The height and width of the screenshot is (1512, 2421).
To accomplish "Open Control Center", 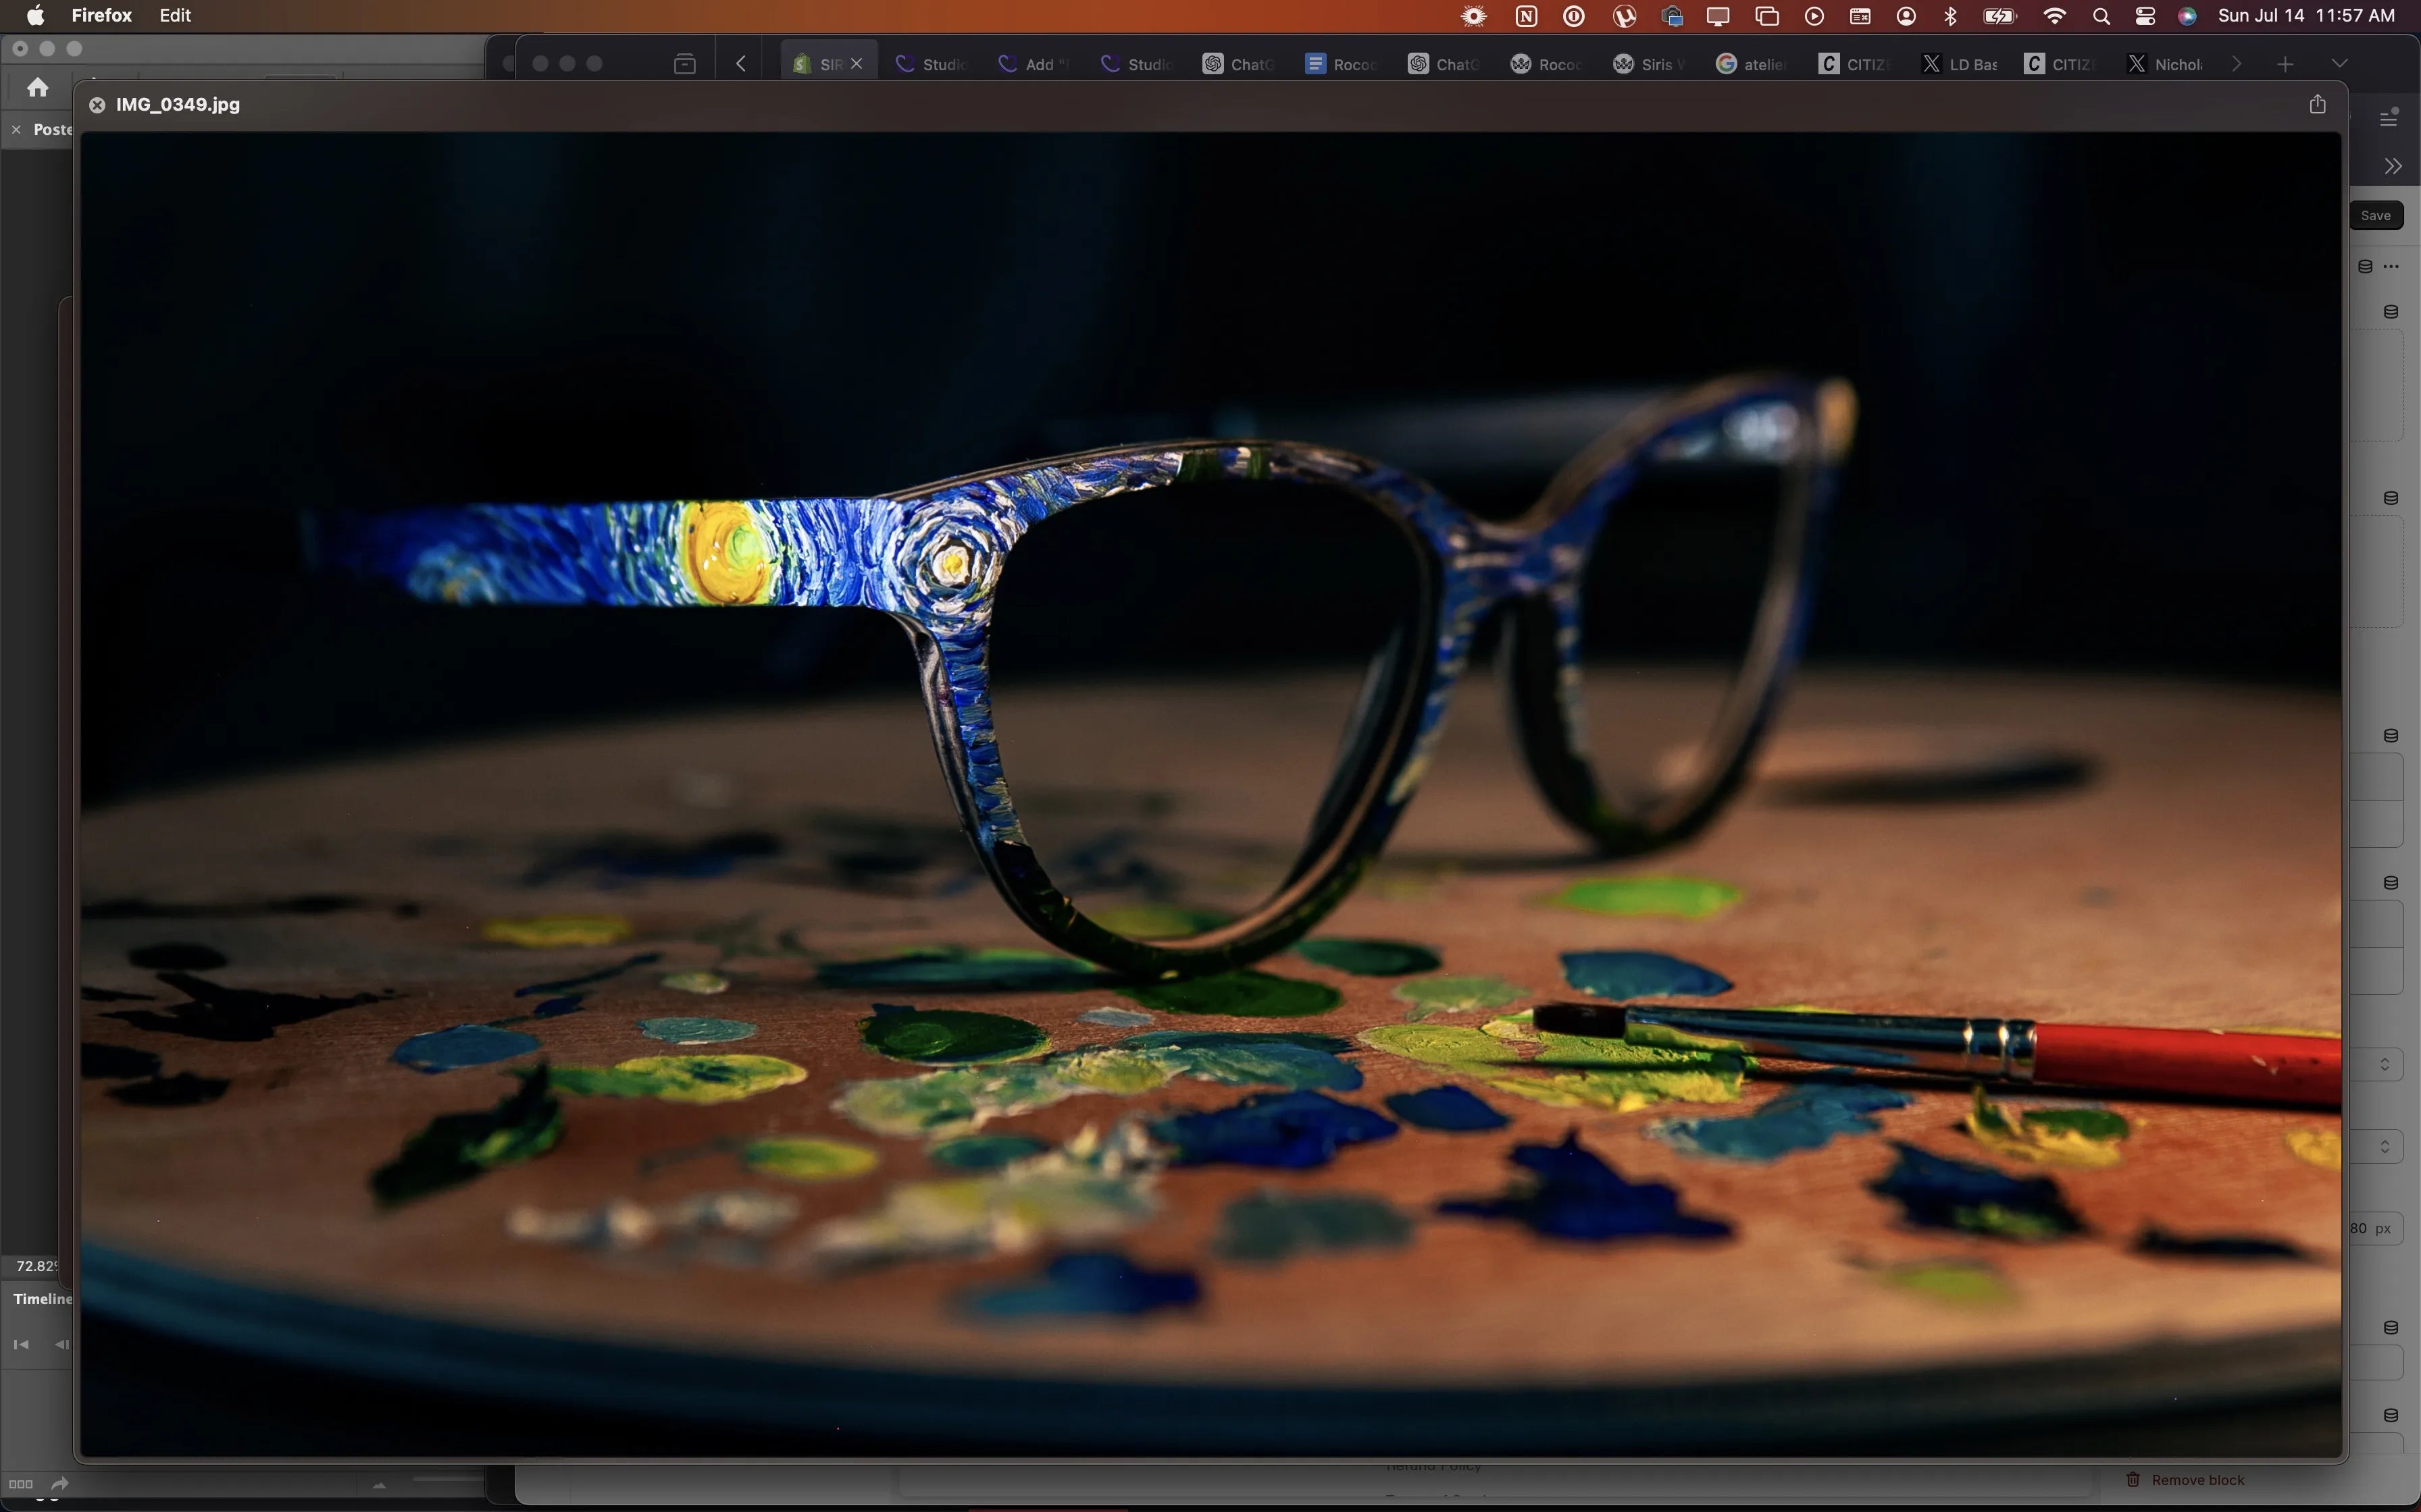I will coord(2145,16).
